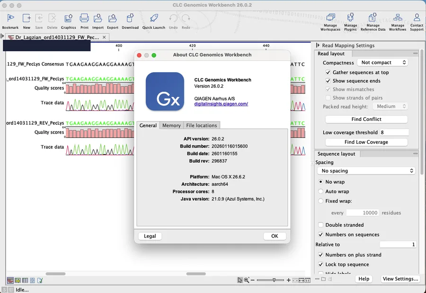Image resolution: width=426 pixels, height=293 pixels.
Task: Toggle Lock top sequence checkbox
Action: tap(320, 265)
